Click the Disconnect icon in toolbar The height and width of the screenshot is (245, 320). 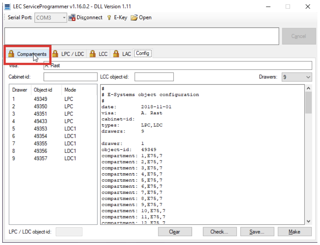(72, 18)
